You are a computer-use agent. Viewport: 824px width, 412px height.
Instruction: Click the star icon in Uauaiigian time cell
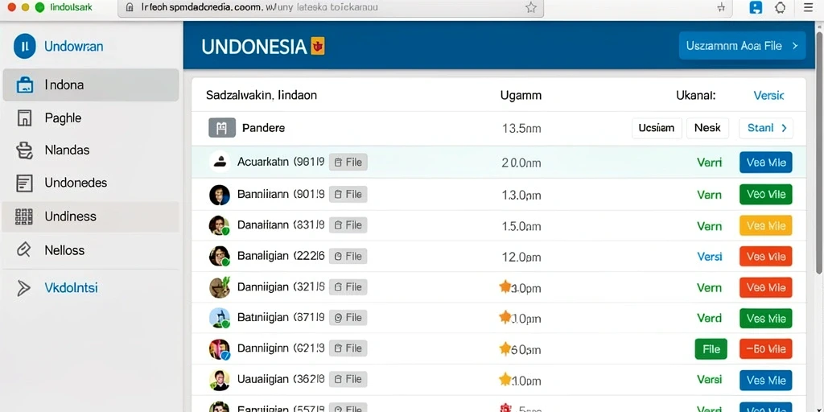(505, 378)
